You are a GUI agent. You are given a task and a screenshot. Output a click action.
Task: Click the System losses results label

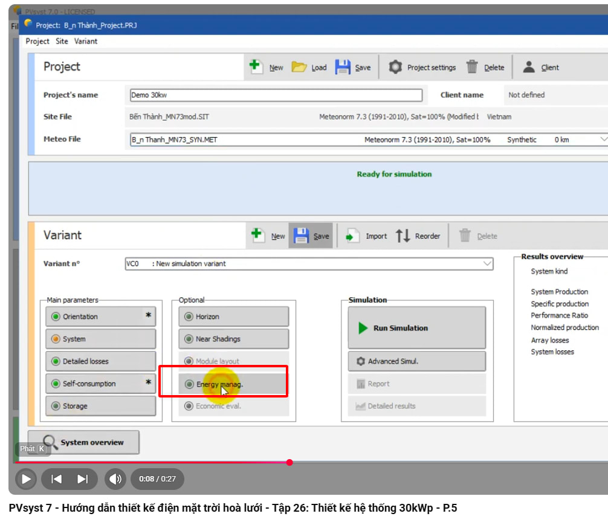tap(552, 352)
